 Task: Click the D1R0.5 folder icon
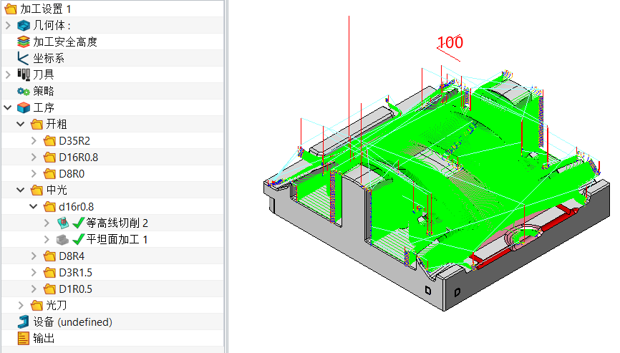pos(49,289)
